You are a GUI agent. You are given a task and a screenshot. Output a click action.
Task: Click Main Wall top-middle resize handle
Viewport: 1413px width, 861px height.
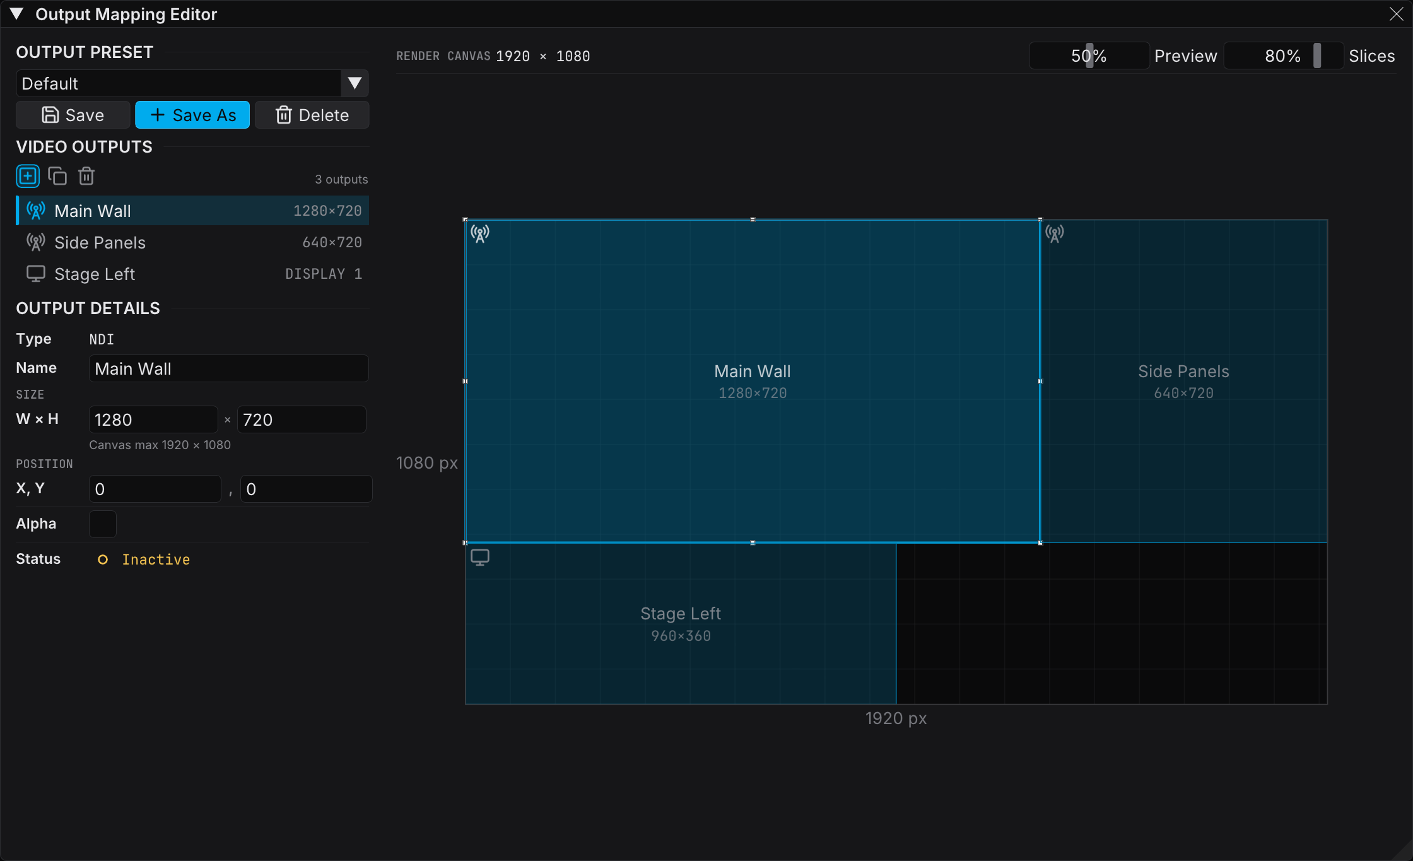753,220
